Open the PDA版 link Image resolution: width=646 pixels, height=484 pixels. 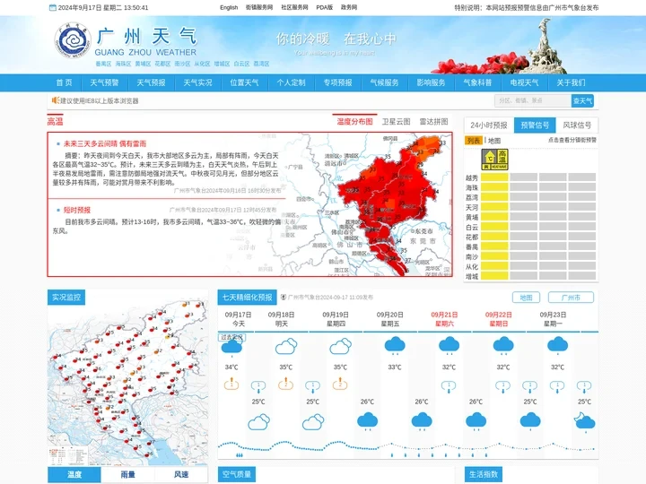[324, 7]
